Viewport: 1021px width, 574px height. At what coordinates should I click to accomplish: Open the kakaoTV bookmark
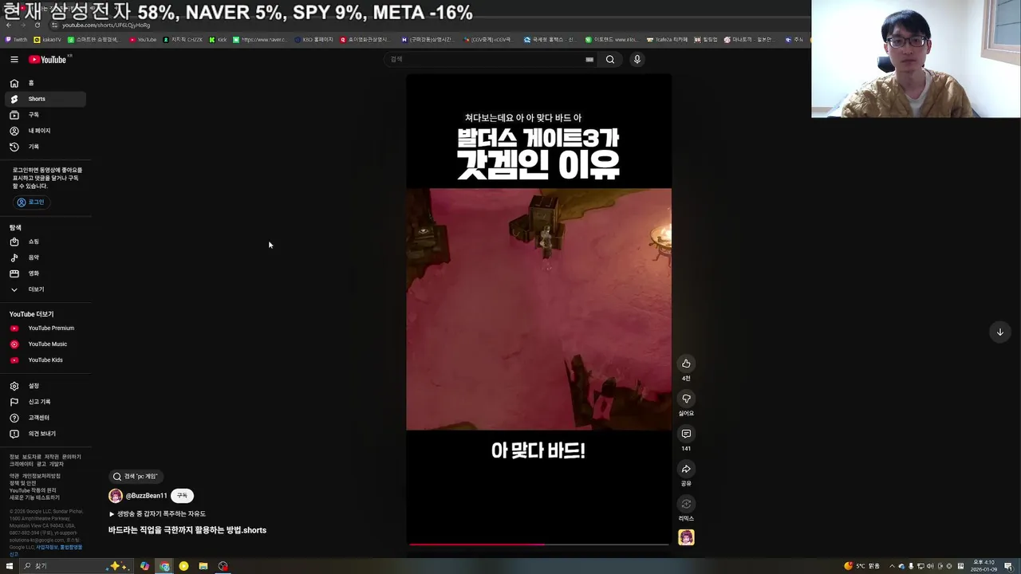pyautogui.click(x=48, y=39)
